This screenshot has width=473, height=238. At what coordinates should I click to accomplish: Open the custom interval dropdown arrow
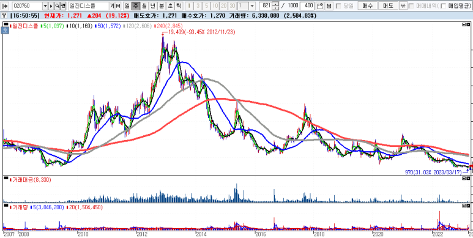tap(253, 6)
